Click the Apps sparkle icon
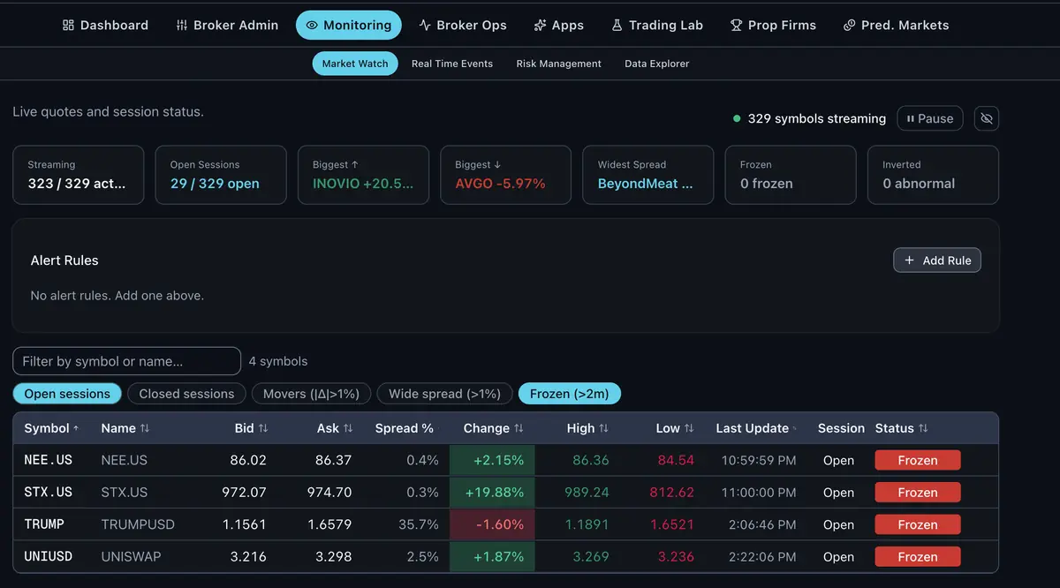 [540, 26]
